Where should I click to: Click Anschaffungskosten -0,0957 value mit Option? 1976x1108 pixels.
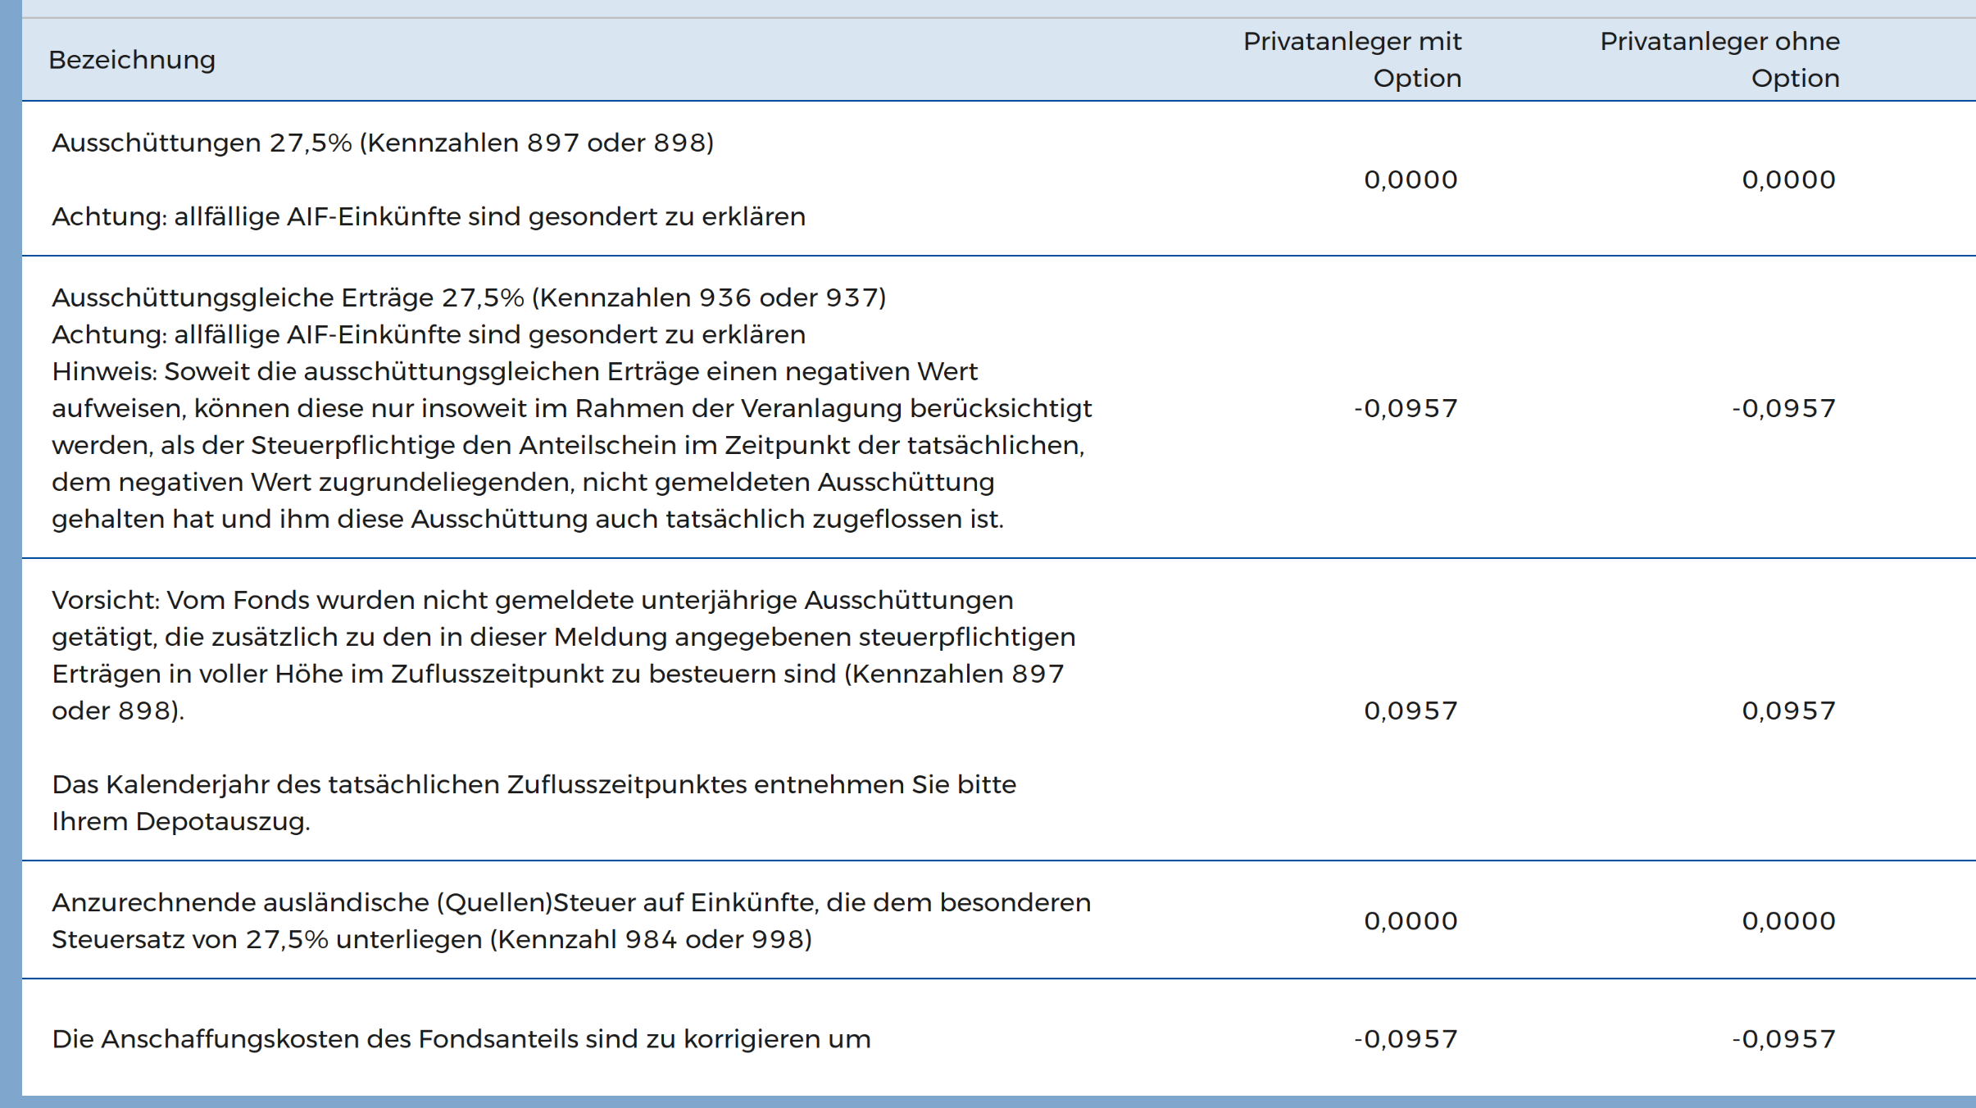1406,1039
